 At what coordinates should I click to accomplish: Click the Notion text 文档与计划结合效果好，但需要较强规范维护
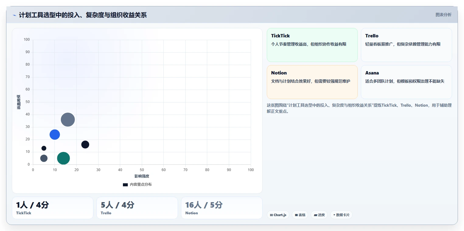311,81
